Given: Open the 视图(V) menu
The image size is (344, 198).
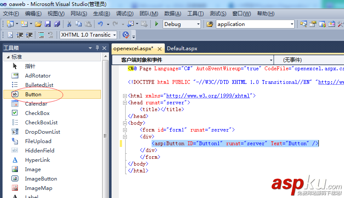Looking at the screenshot, I should 56,14.
